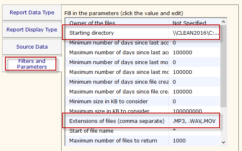Edit maximum days since file creation value

(182, 92)
